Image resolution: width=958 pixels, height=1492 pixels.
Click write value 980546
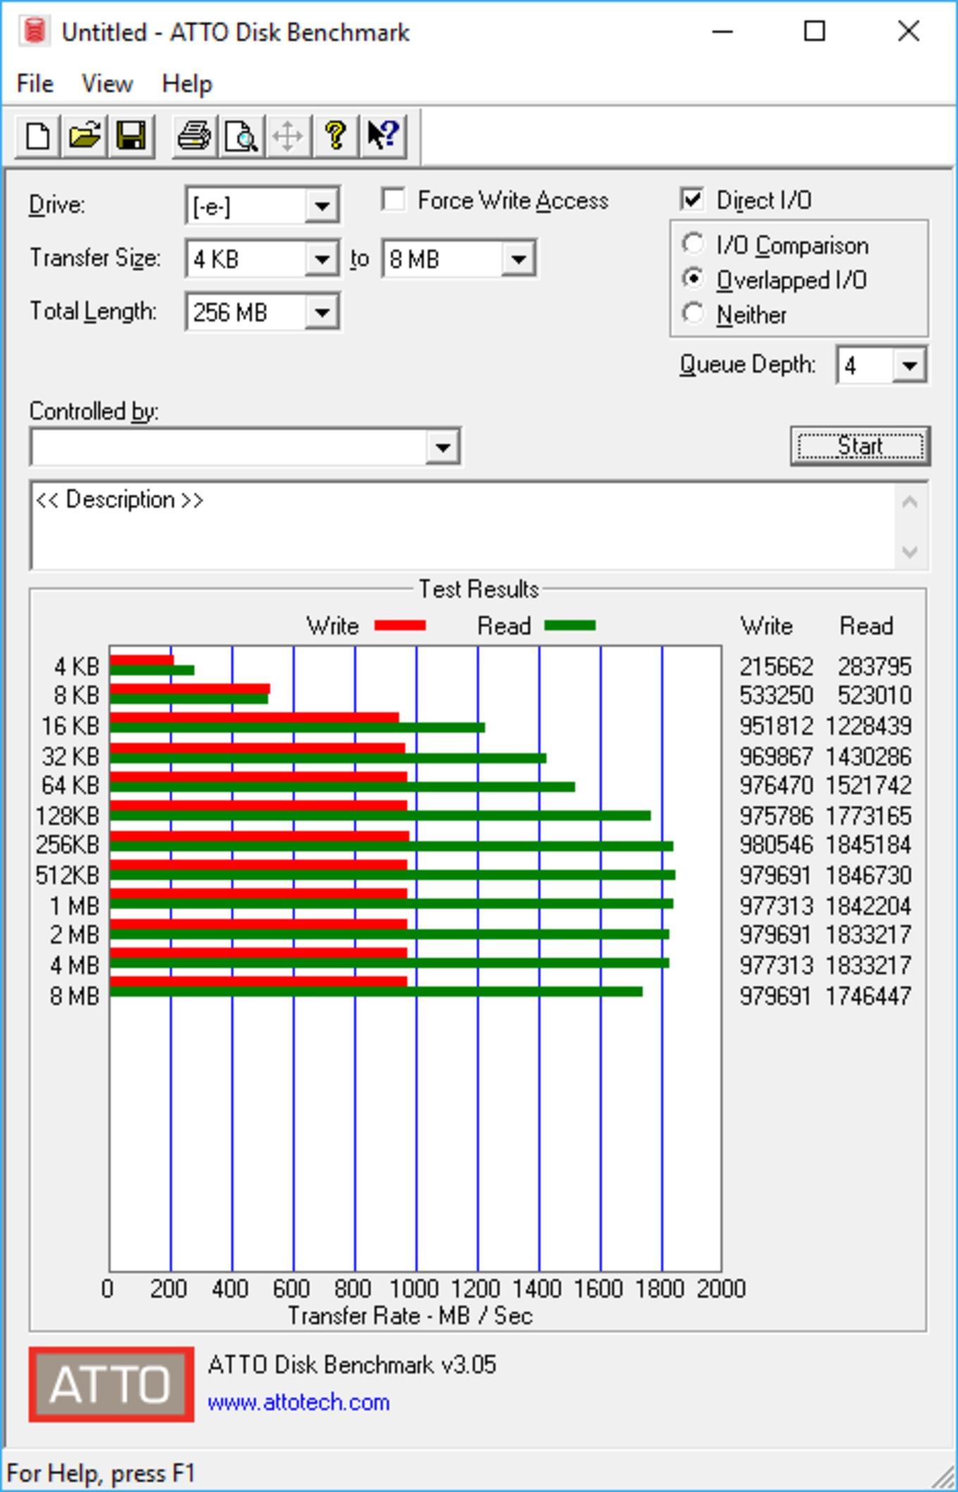(776, 844)
